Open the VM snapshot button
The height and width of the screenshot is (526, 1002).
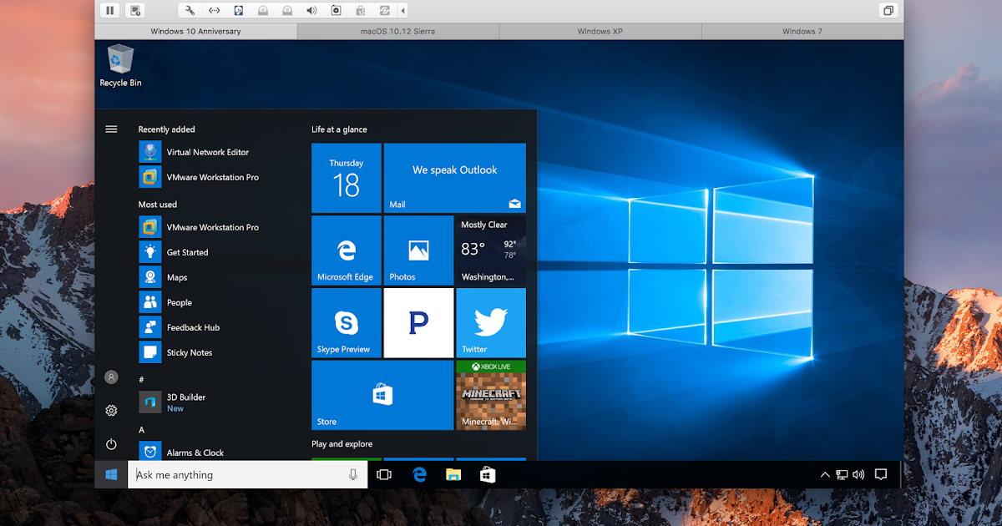[x=136, y=11]
